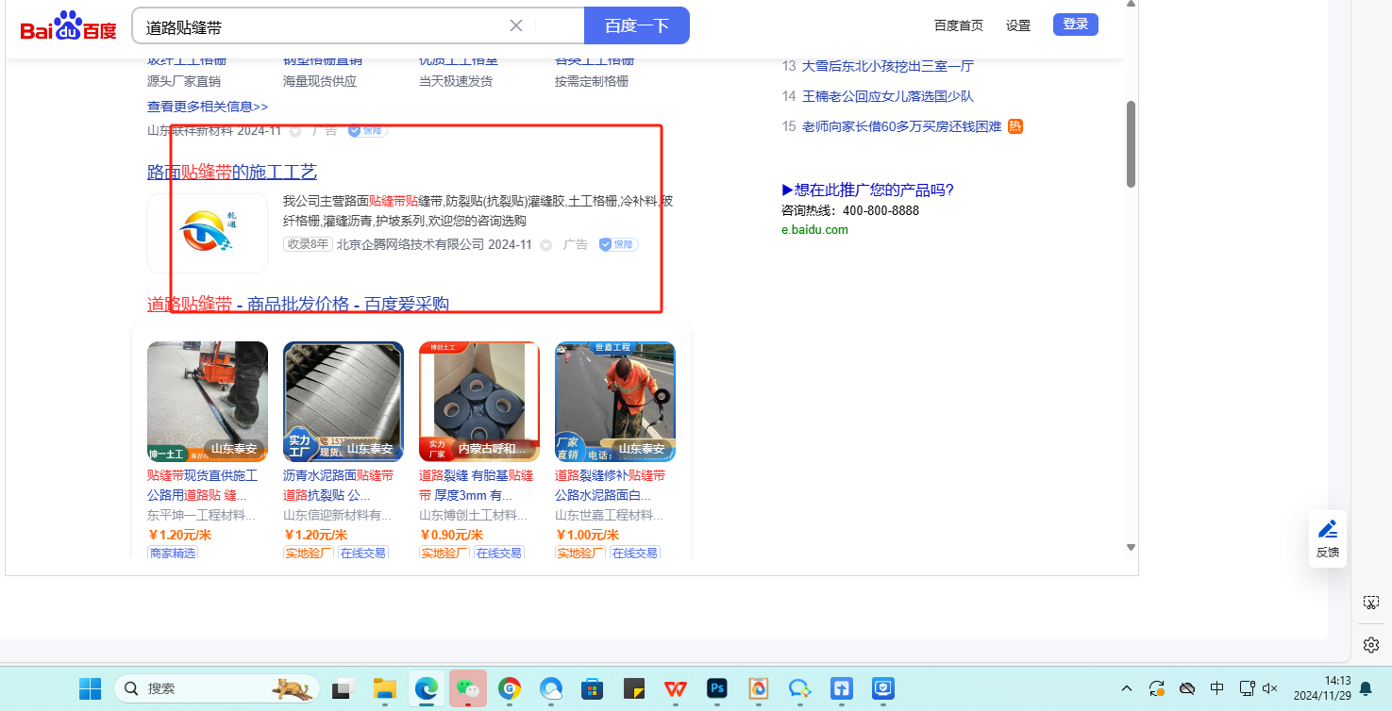Click the seller name 山东信迎新材料
Screen dimensions: 1392x711
tap(337, 515)
